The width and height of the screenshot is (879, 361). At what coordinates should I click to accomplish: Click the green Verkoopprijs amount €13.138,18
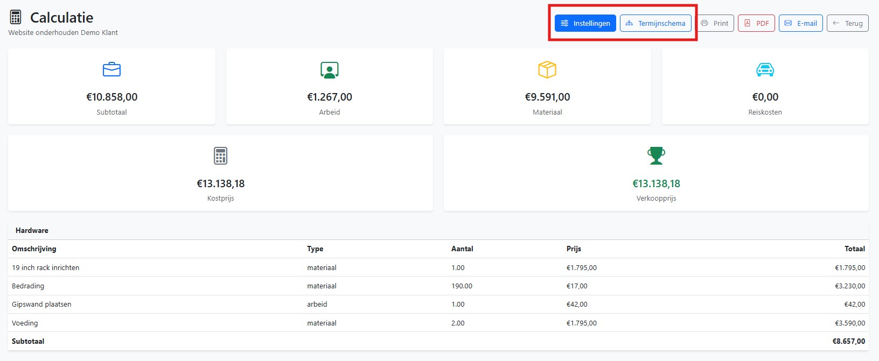click(656, 183)
